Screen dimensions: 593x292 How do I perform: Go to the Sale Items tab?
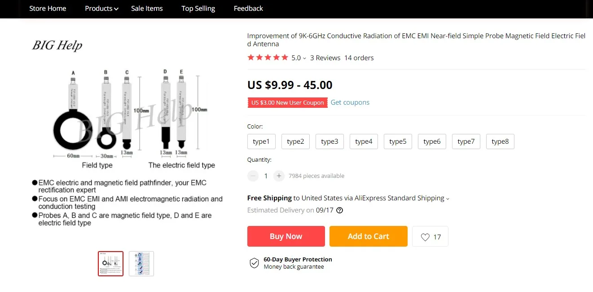coord(147,9)
